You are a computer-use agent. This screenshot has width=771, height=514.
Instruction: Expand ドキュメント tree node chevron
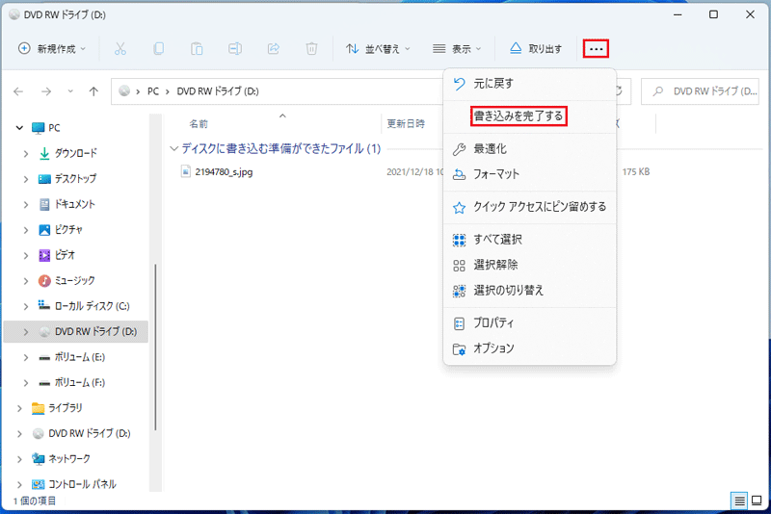pyautogui.click(x=26, y=204)
